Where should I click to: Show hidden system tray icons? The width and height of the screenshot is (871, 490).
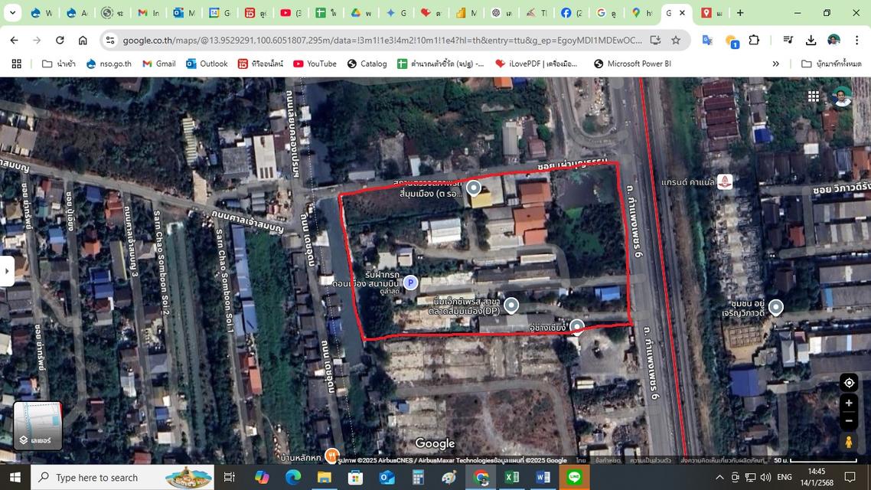click(x=719, y=478)
